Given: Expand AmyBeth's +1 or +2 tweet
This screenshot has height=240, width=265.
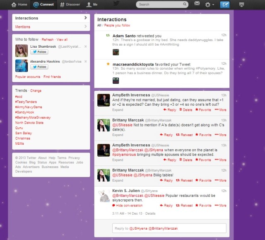Looking at the screenshot, I should tap(118, 110).
